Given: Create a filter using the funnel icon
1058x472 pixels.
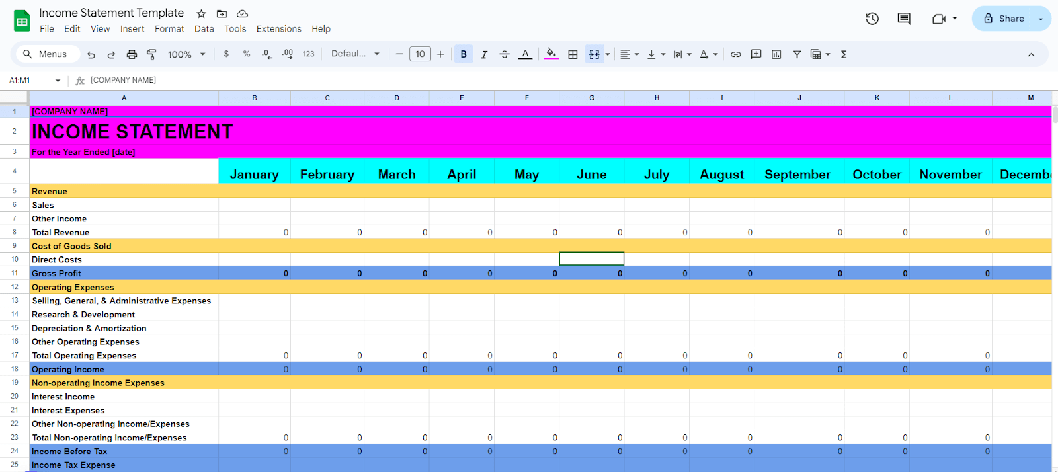Looking at the screenshot, I should click(x=797, y=54).
